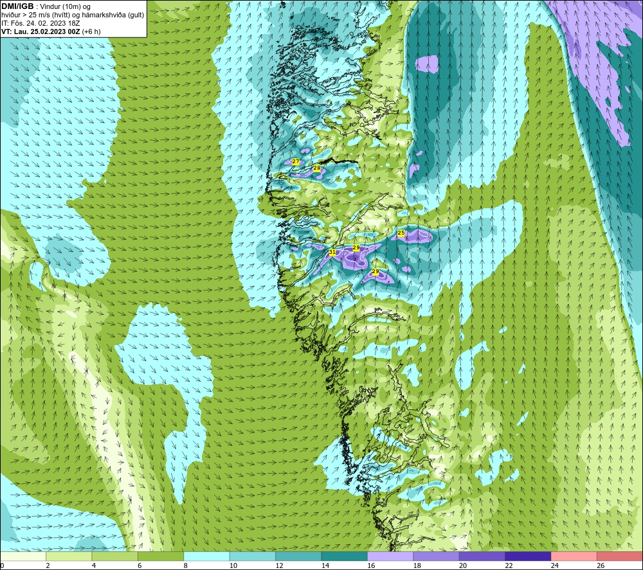643x570 pixels.
Task: Click the scale tick number 6
Action: pos(140,566)
